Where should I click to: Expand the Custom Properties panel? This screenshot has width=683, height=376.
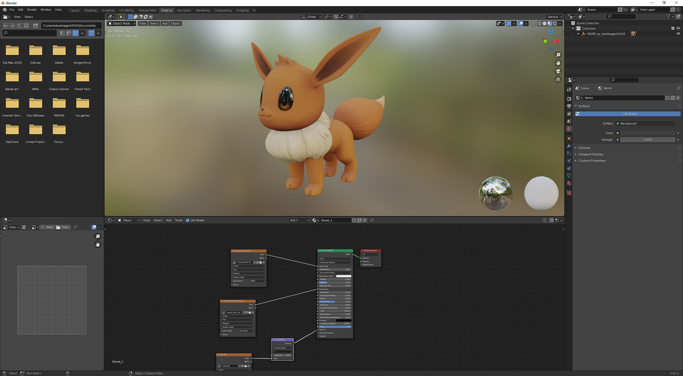point(592,161)
